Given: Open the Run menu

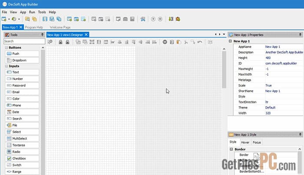Looking at the screenshot, I should click(32, 12).
